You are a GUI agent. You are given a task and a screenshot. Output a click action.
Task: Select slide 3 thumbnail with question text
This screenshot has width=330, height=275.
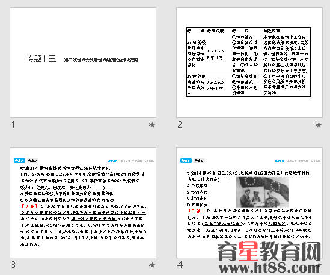83,203
